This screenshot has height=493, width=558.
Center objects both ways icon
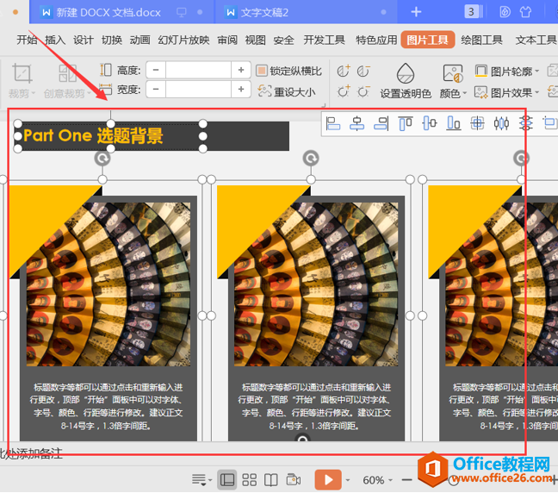pos(477,123)
